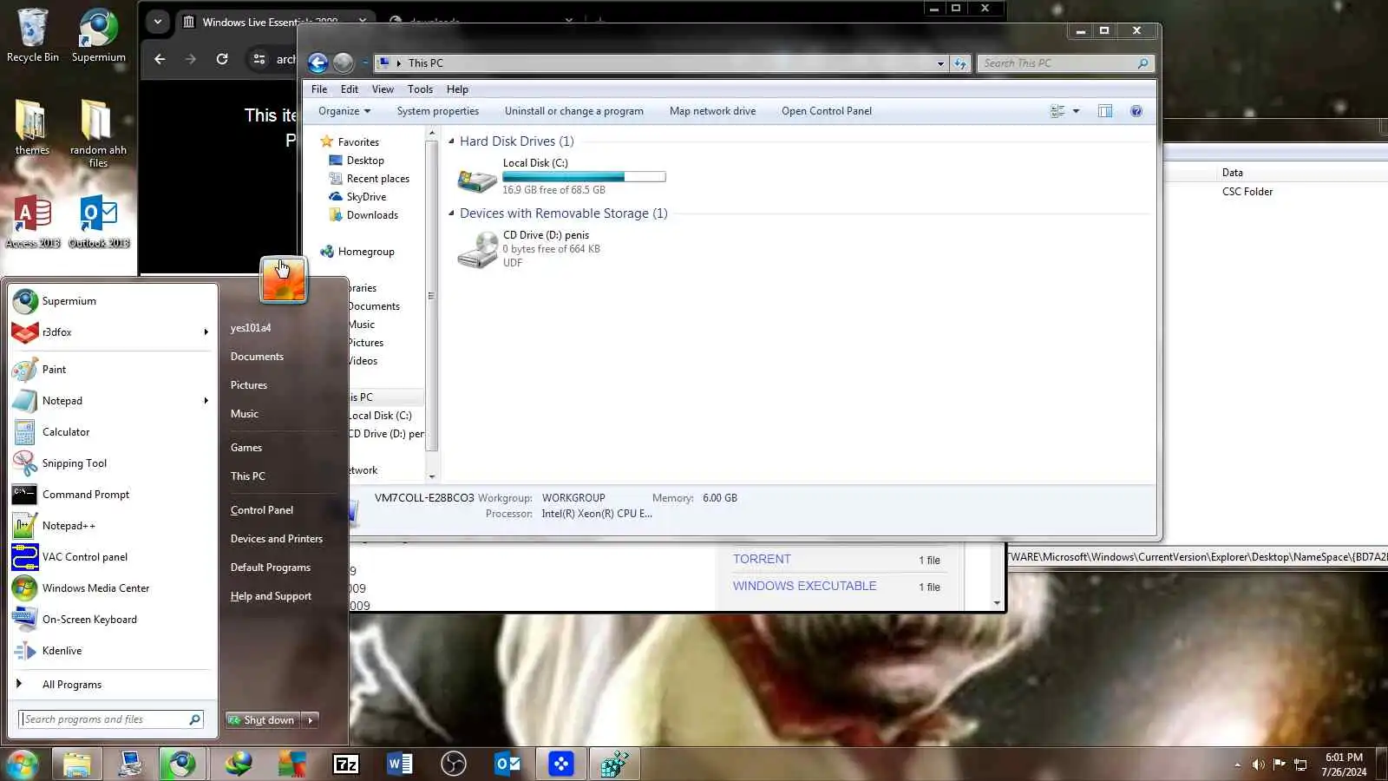The height and width of the screenshot is (781, 1388).
Task: Open the Shut down options arrow
Action: 311,720
